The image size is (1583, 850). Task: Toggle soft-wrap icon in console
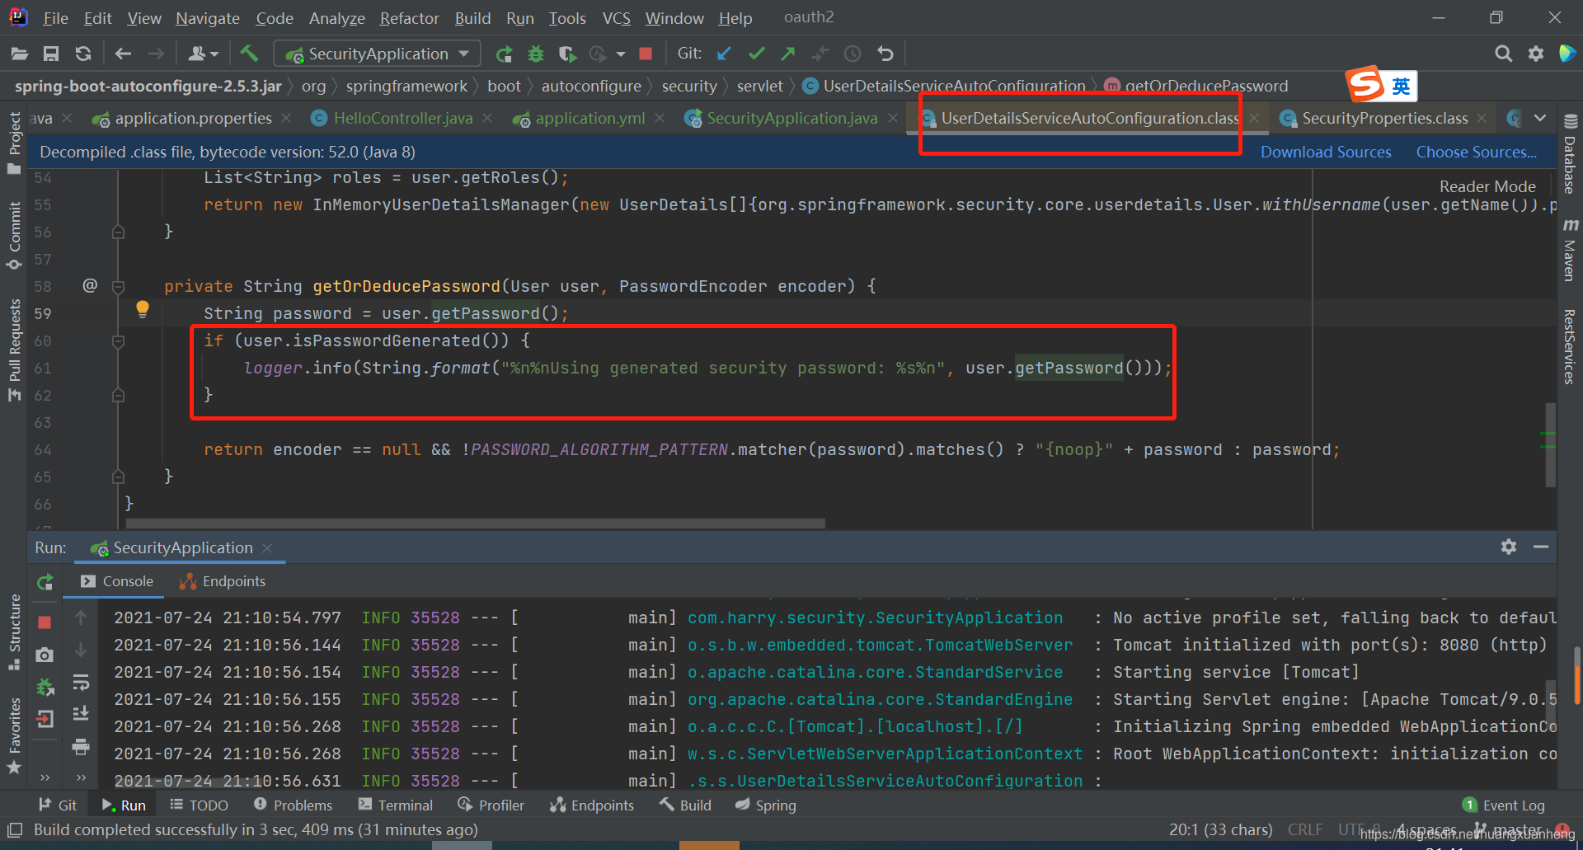(x=81, y=683)
